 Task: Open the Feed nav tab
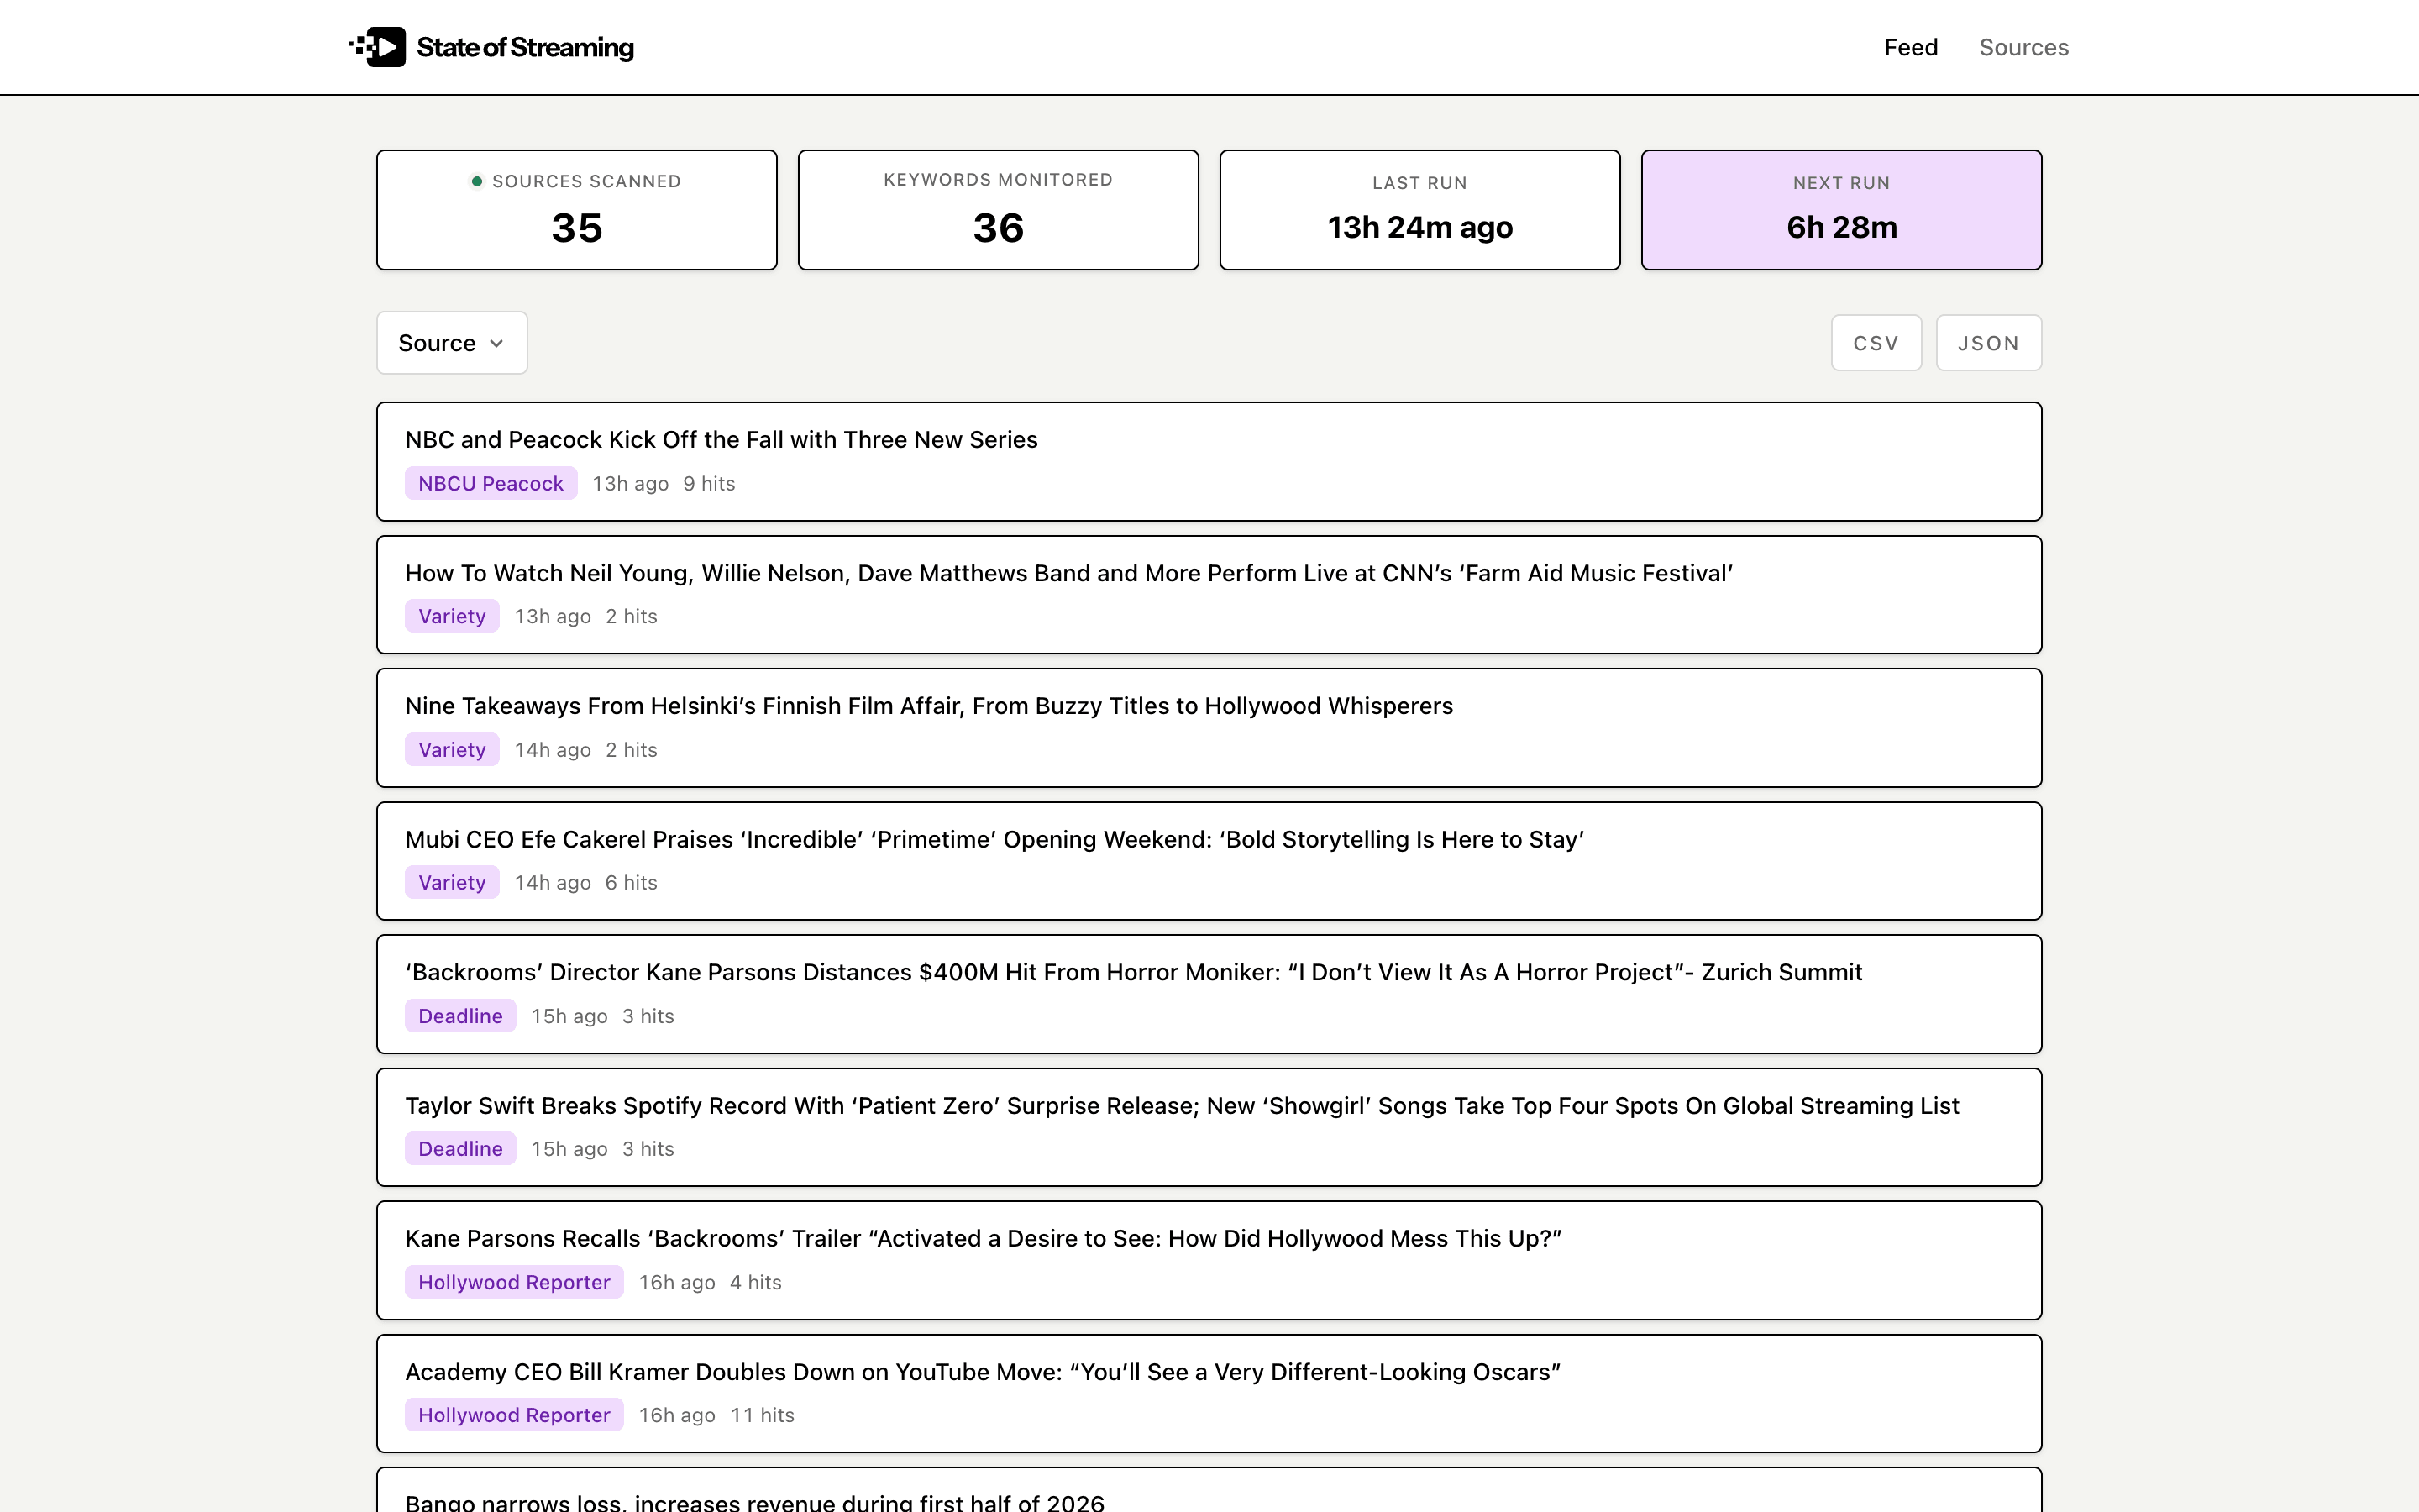(x=1910, y=47)
